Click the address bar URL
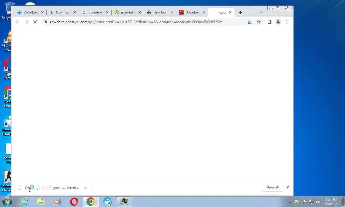Screen dimensions: 345x207 pos(136,22)
